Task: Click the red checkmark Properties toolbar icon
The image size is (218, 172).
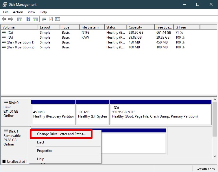Action: click(51, 19)
